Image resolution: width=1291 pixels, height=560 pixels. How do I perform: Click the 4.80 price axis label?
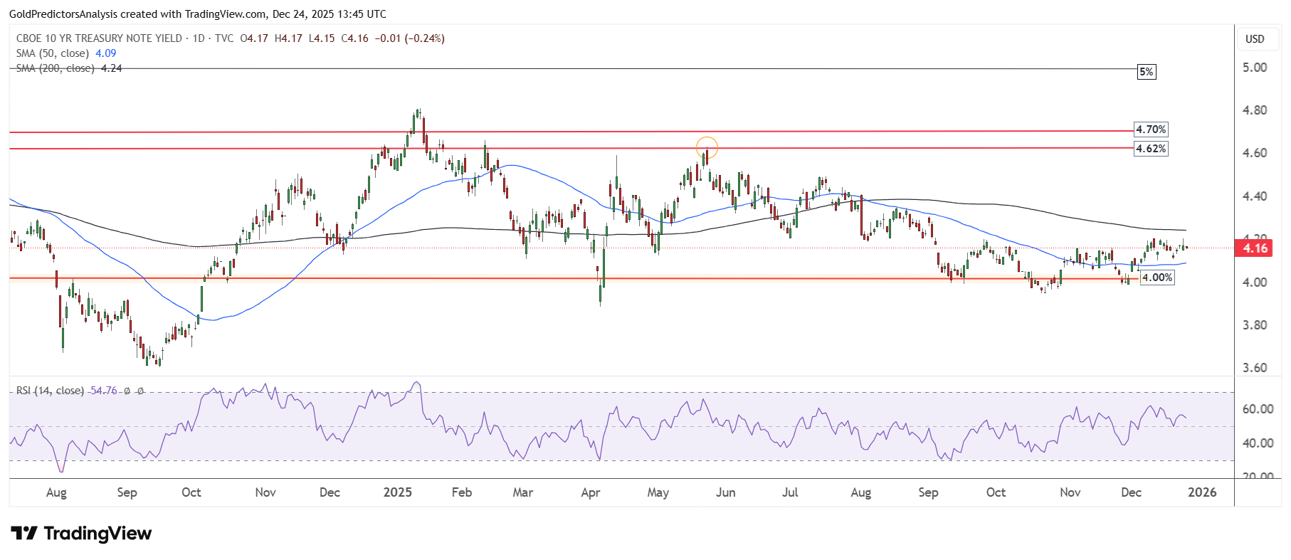(1255, 110)
